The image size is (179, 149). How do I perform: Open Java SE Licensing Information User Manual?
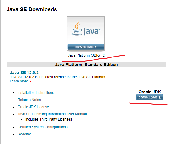point(52,114)
